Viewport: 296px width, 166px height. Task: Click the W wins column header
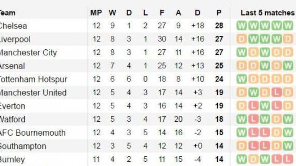pyautogui.click(x=112, y=13)
